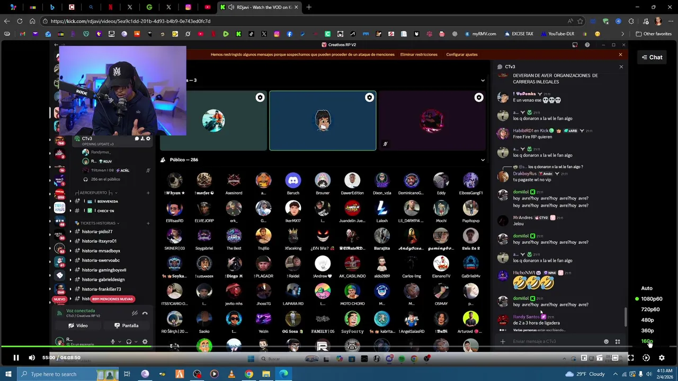This screenshot has height=381, width=678.
Task: Go back in Edge browser
Action: pyautogui.click(x=6, y=21)
